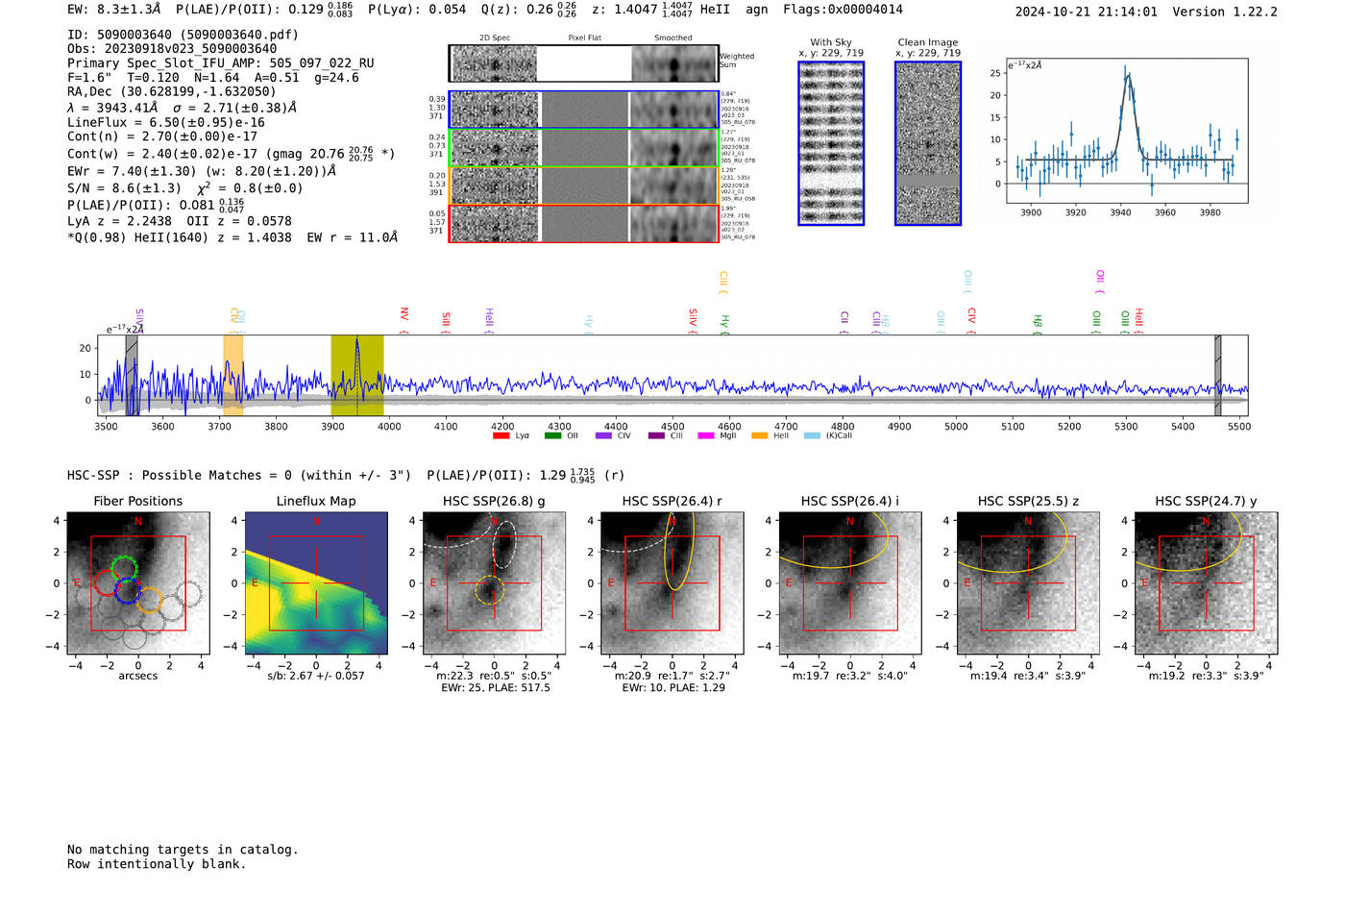Open the Lineflux Map panel
The width and height of the screenshot is (1345, 916).
[x=316, y=583]
